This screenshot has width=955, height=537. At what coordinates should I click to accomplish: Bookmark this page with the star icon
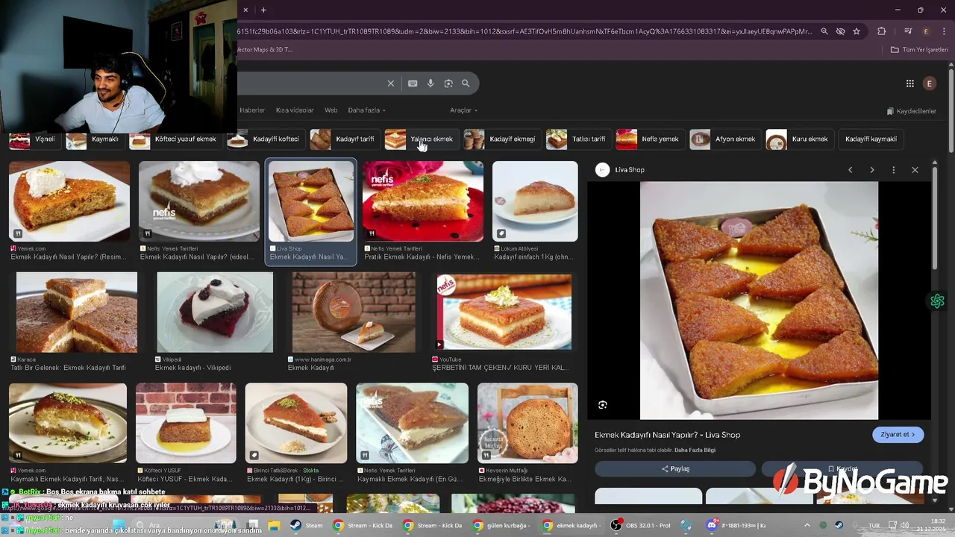pos(857,31)
